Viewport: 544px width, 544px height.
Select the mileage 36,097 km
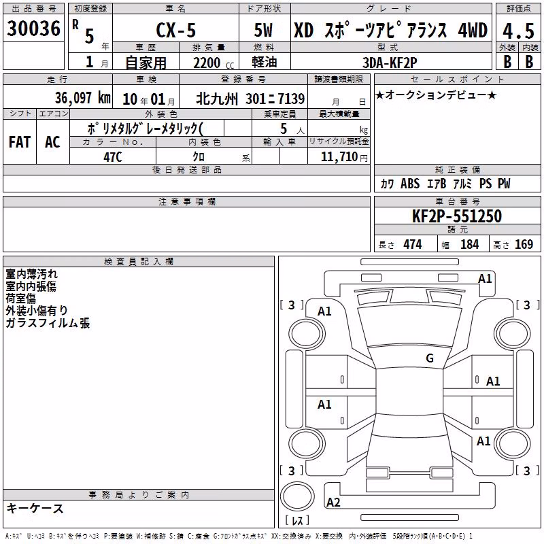click(83, 98)
